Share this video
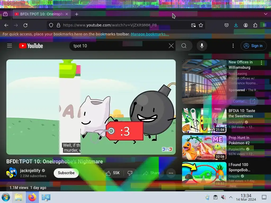The height and width of the screenshot is (203, 271). click(152, 173)
